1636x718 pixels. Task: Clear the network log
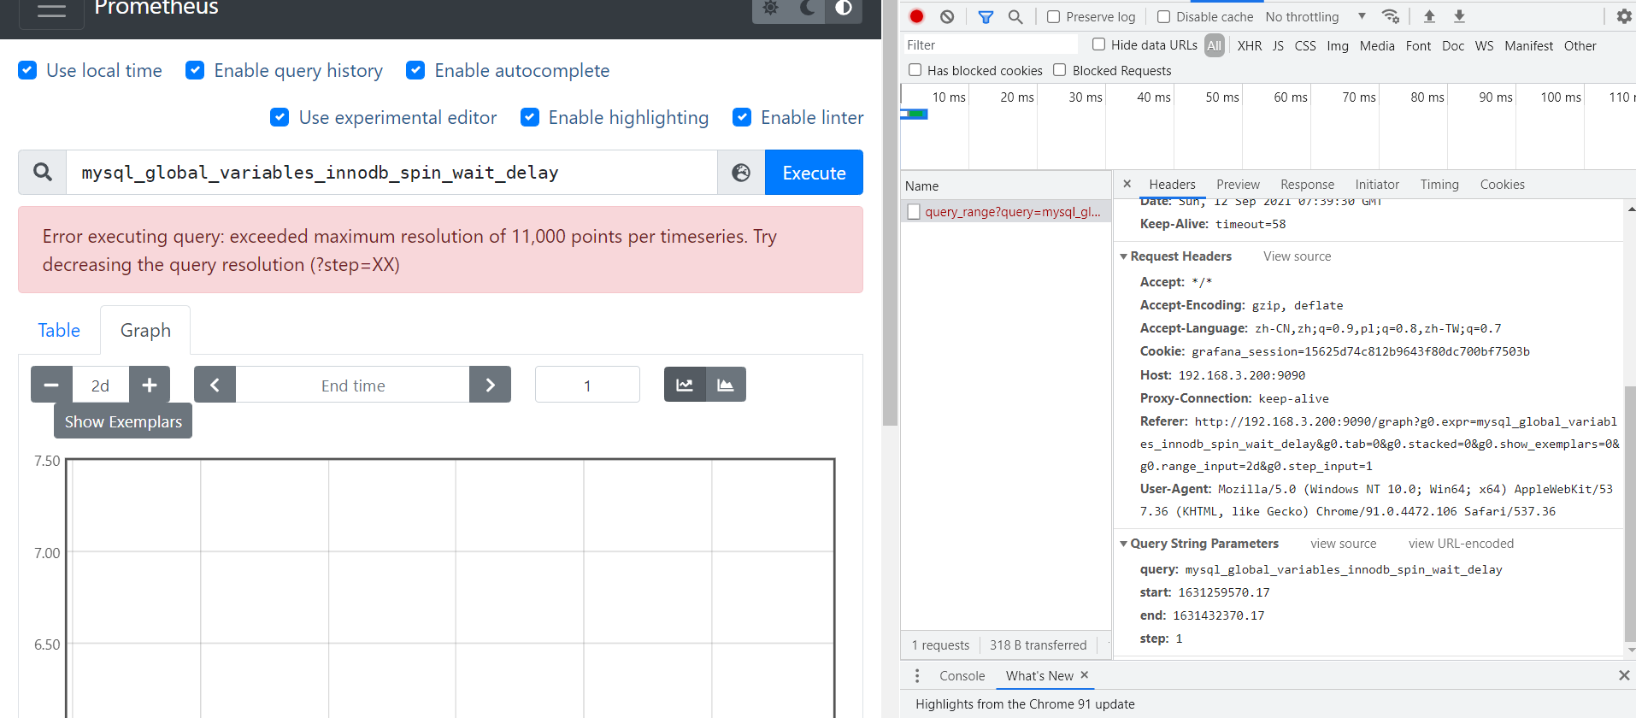pos(947,16)
